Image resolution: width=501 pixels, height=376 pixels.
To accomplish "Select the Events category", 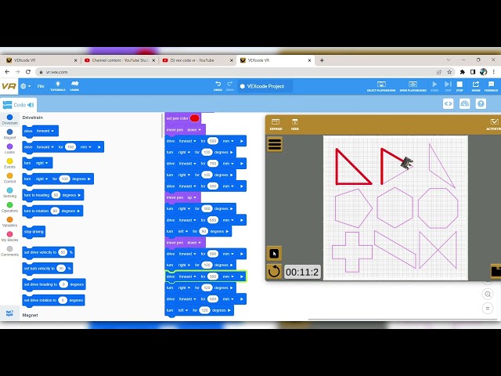I will [x=9, y=164].
